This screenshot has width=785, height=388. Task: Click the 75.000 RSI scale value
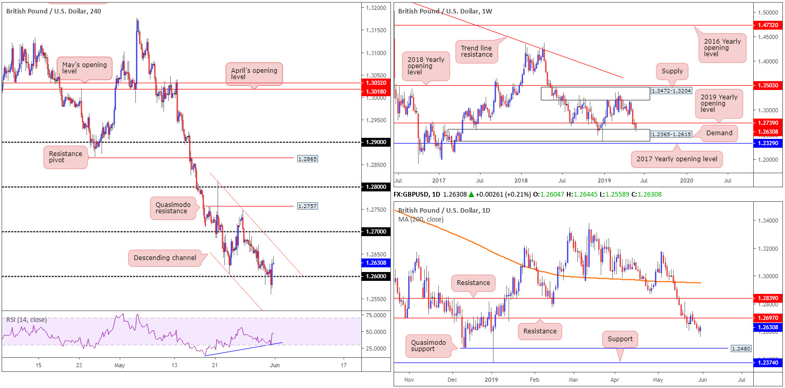pyautogui.click(x=375, y=315)
